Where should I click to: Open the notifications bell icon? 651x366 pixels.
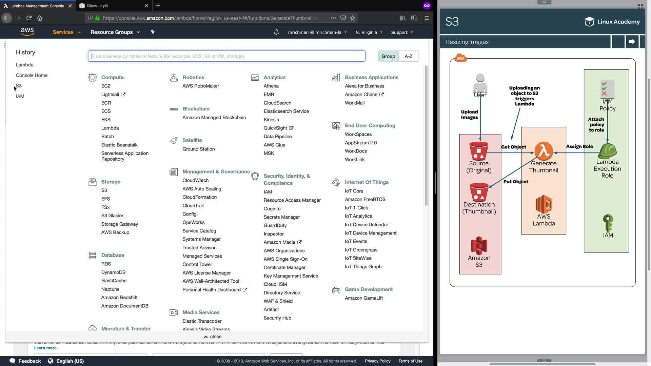click(x=276, y=32)
